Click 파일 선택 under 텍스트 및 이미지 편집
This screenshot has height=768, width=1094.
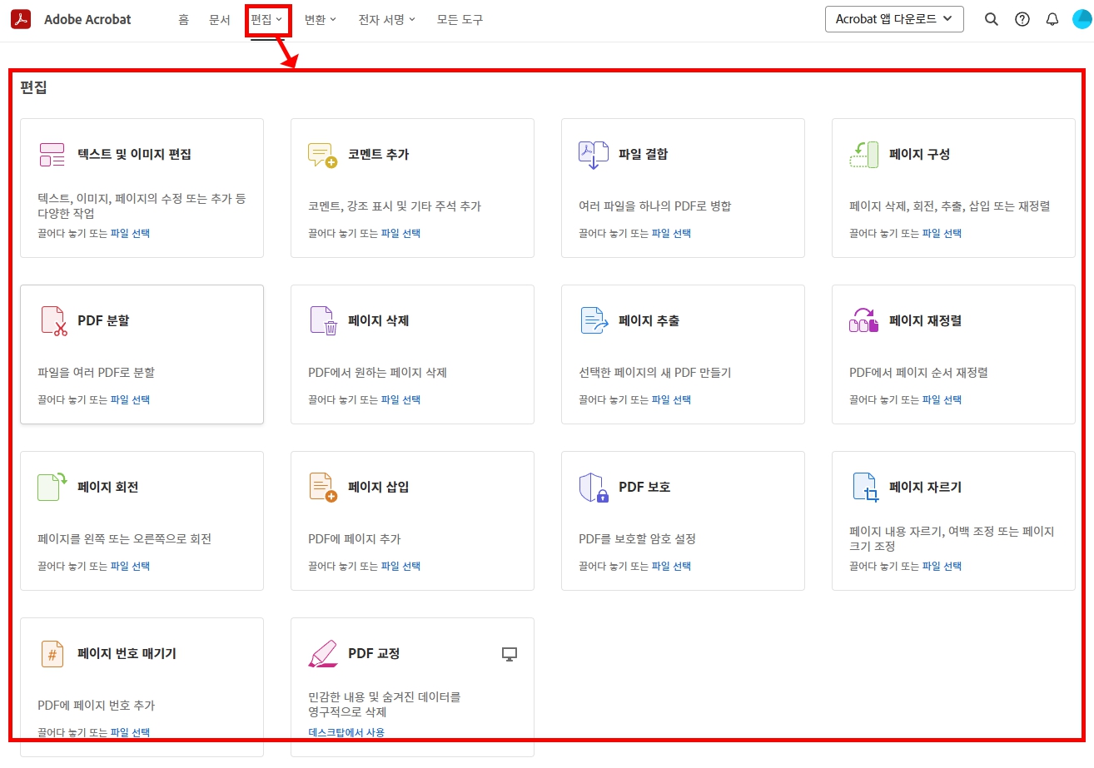pos(131,233)
